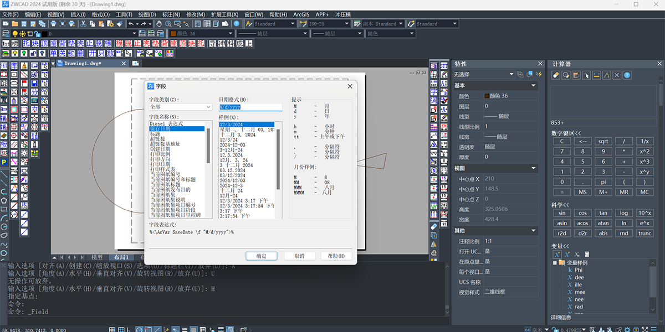
Task: Click the blue help icon in calculator panel
Action: click(627, 75)
